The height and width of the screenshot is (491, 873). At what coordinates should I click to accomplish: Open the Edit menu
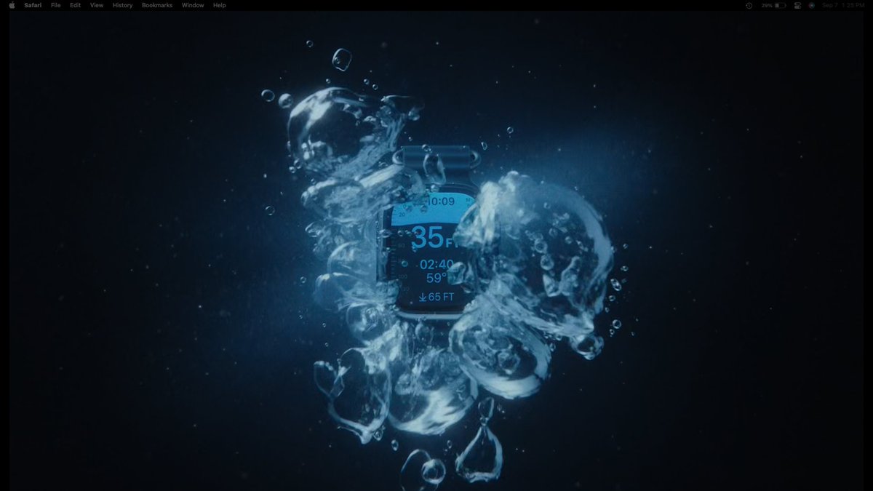pyautogui.click(x=76, y=5)
